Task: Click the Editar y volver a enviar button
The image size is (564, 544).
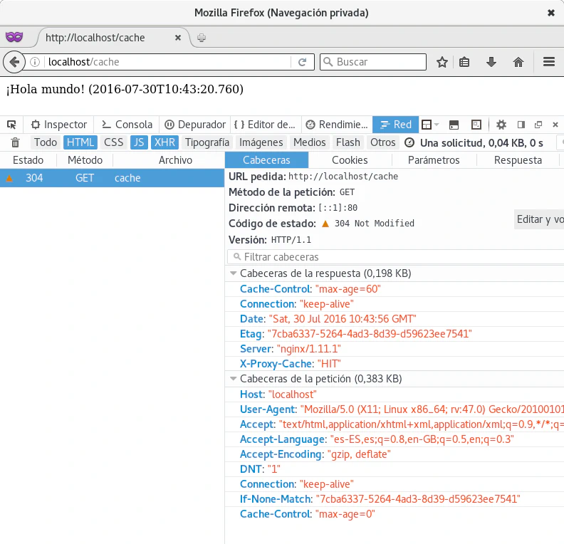Action: [x=540, y=219]
